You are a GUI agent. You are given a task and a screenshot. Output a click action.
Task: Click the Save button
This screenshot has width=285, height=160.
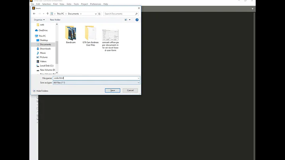click(x=112, y=90)
